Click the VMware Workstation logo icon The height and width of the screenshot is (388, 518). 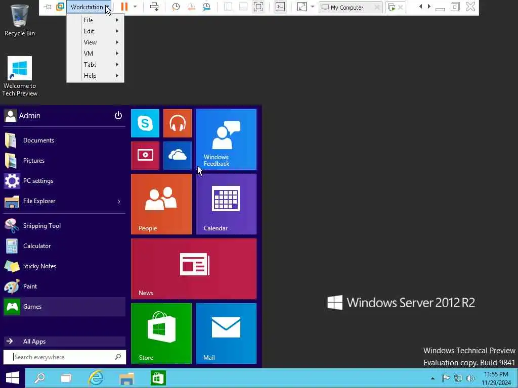coord(60,7)
